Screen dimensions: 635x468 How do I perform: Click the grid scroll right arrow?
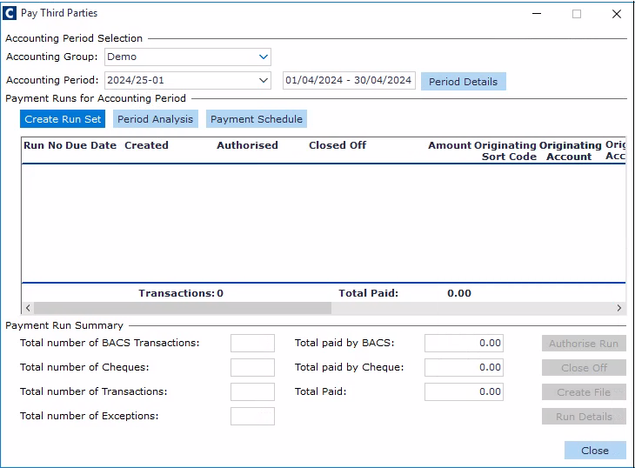[618, 308]
